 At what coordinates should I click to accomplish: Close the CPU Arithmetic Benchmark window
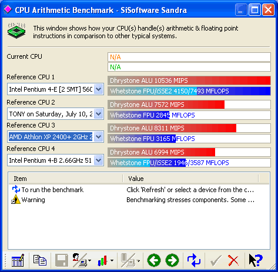pos(268,9)
